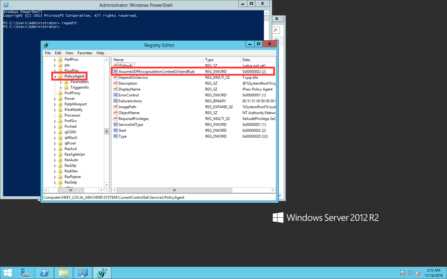Select the RasAgileVpn key in the tree

[x=74, y=154]
